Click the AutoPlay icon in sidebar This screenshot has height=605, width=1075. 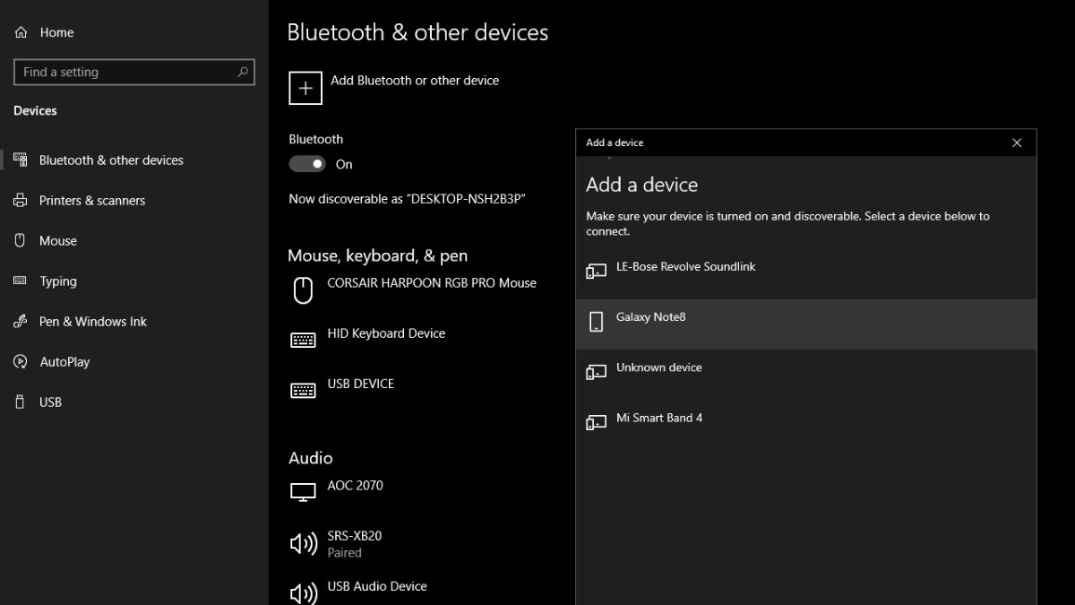[x=21, y=362]
